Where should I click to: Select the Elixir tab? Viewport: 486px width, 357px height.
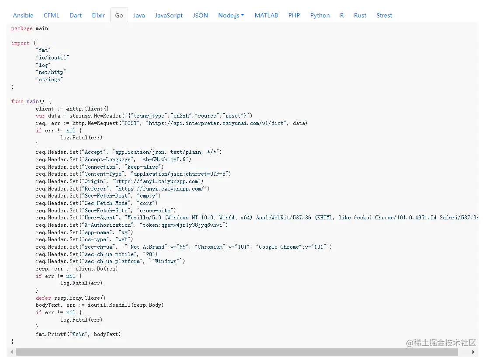coord(98,15)
